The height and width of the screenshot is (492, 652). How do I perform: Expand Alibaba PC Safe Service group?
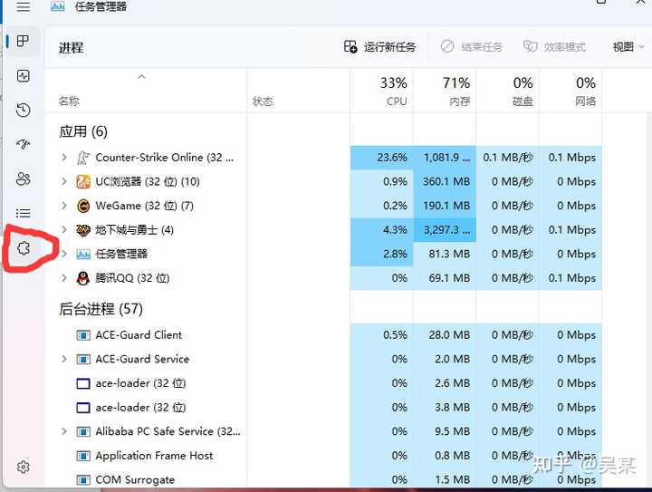click(64, 431)
